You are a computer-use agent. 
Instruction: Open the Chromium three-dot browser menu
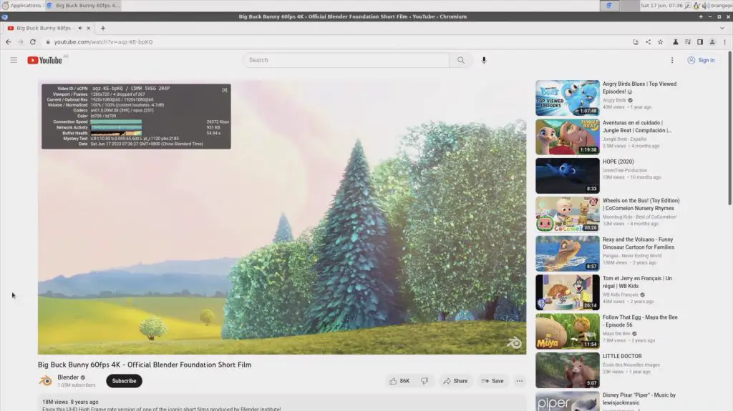click(x=724, y=41)
